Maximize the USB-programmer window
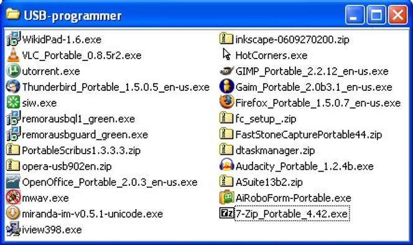The image size is (413, 245). pyautogui.click(x=376, y=15)
